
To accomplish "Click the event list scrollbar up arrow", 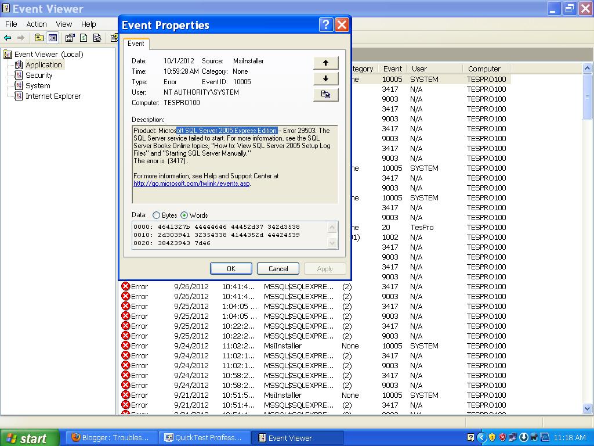I will (x=587, y=69).
